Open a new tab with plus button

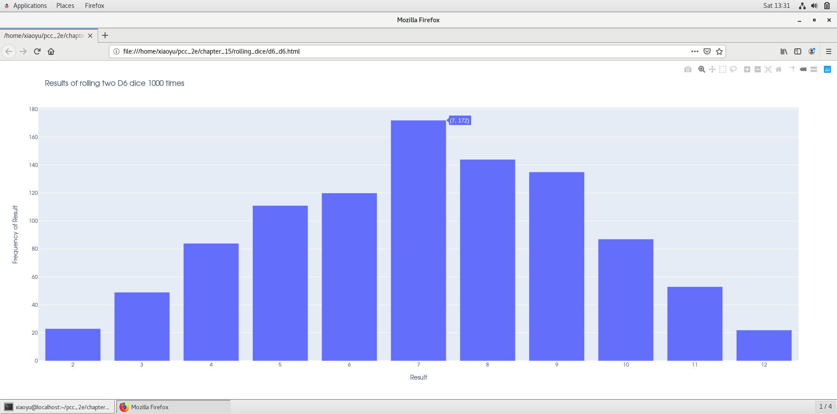105,36
